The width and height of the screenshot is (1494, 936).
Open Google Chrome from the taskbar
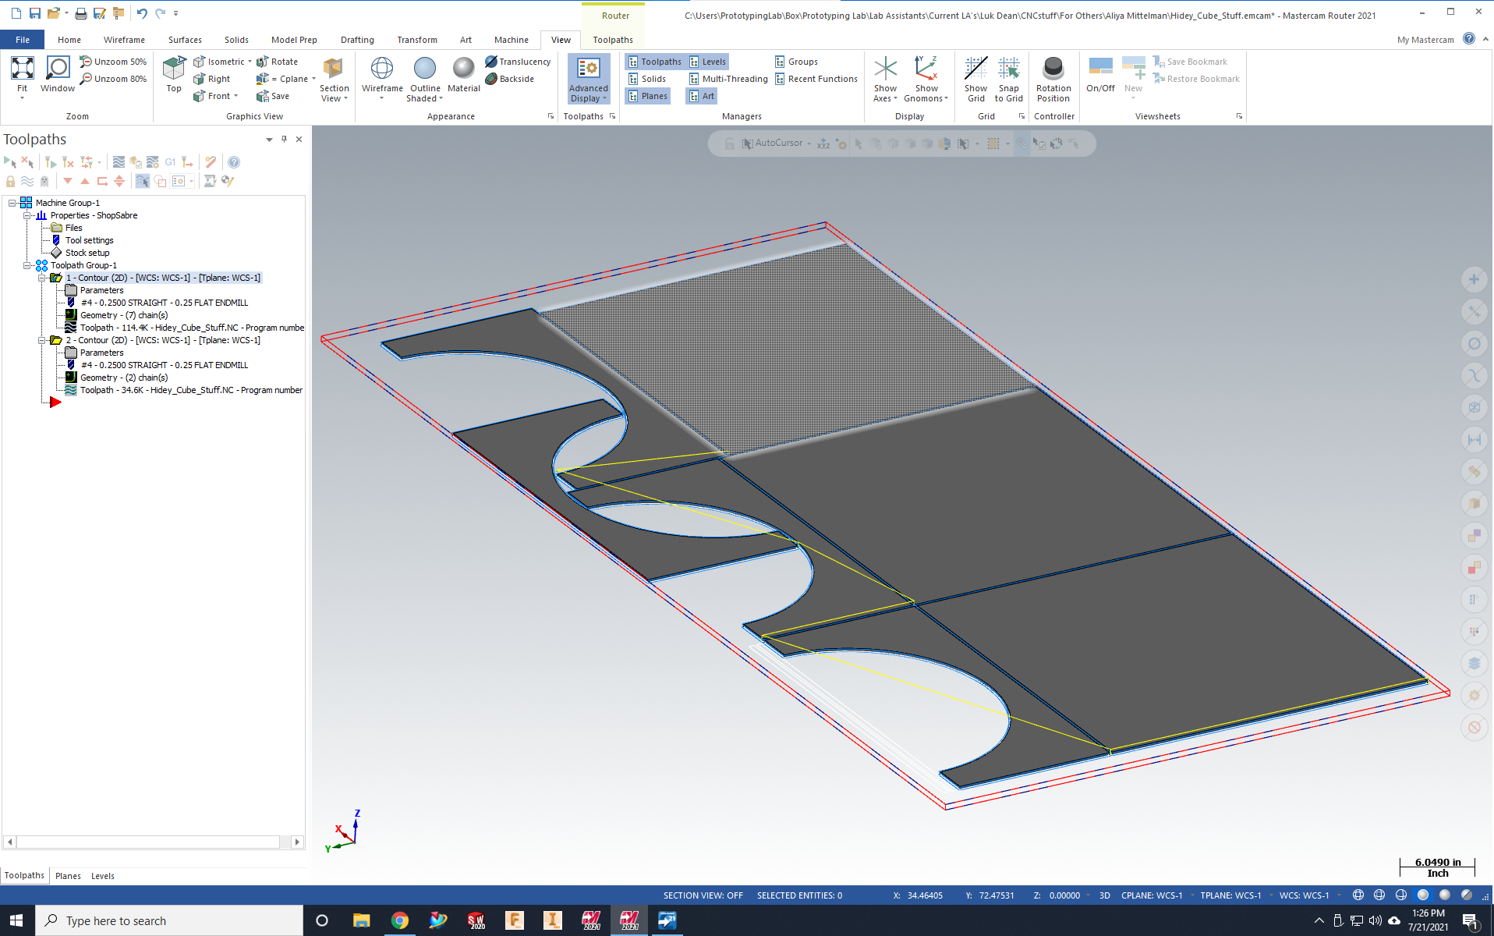pyautogui.click(x=399, y=920)
